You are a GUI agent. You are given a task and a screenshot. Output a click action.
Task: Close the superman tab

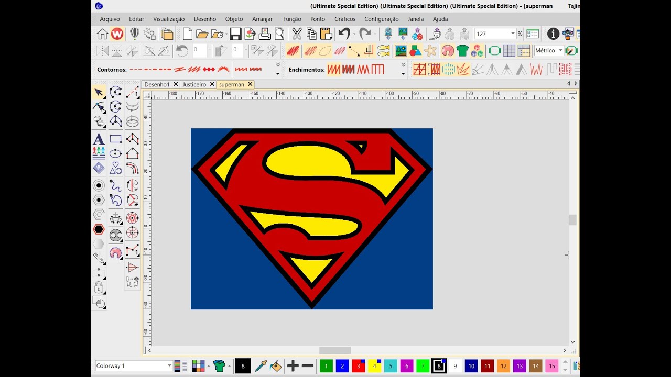tap(250, 84)
